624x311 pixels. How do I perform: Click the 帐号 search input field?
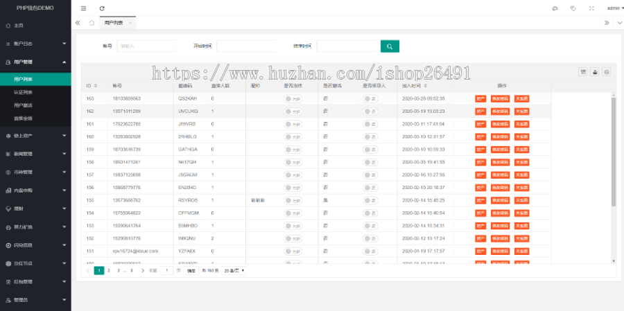coord(146,46)
